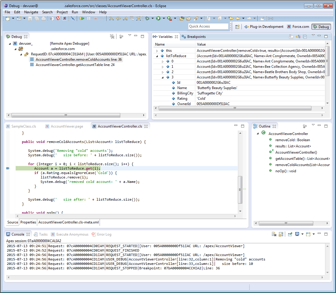336x293 pixels.
Task: Open the Navigate menu
Action: pyautogui.click(x=31, y=12)
